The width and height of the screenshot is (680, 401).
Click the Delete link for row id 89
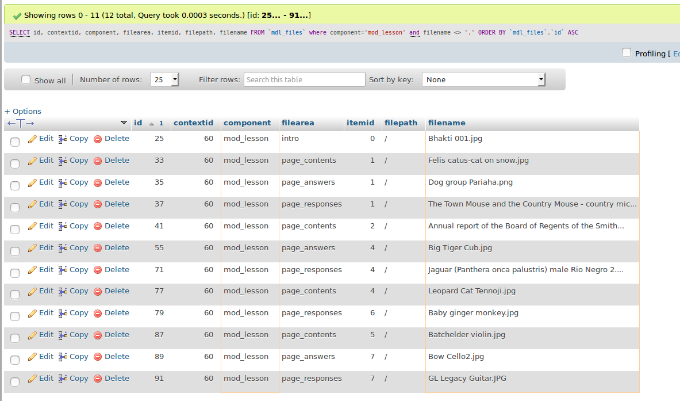(x=117, y=356)
